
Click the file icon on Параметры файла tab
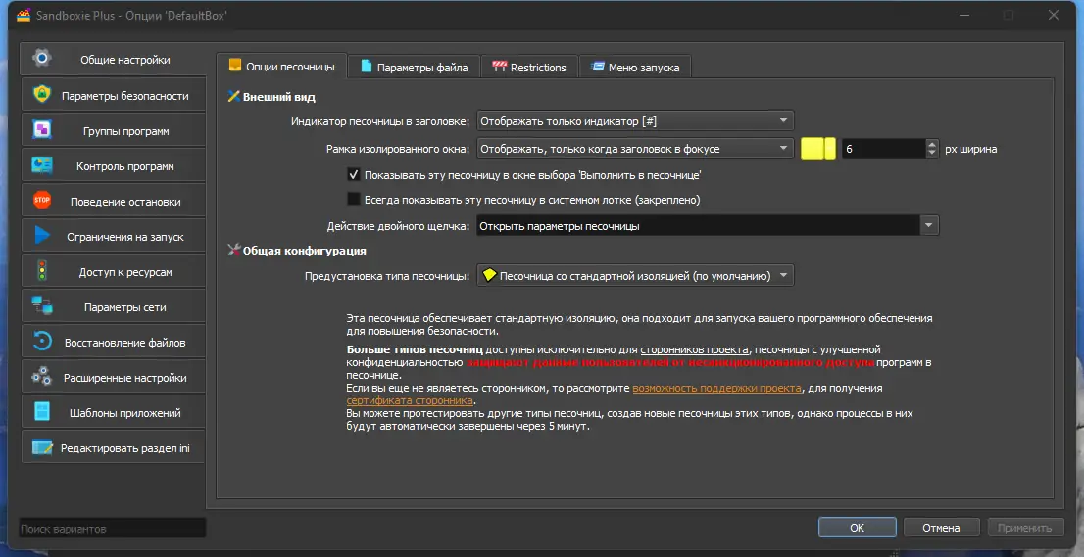[367, 66]
